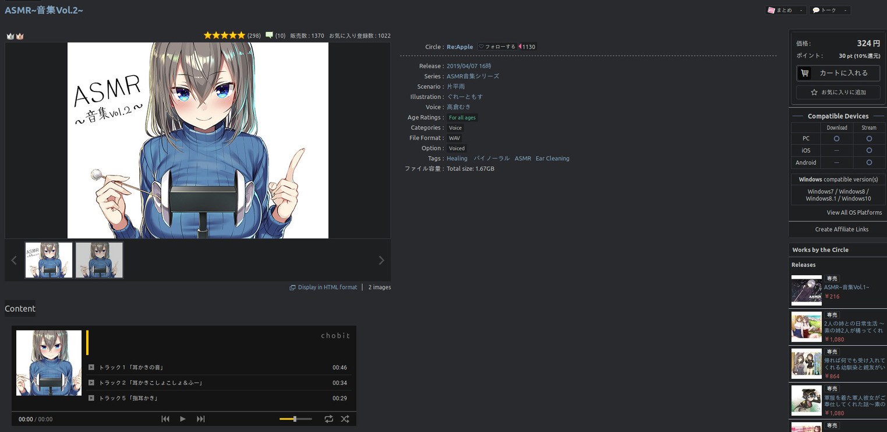
Task: Open the Ear Cleaning tag
Action: click(553, 159)
